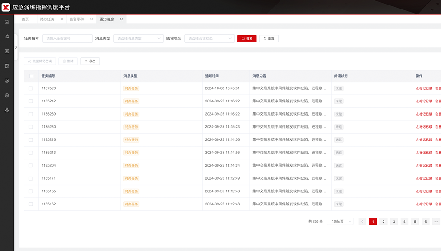Mark task 1185213 as read via 标记已读
This screenshot has height=251, width=441.
click(x=424, y=153)
